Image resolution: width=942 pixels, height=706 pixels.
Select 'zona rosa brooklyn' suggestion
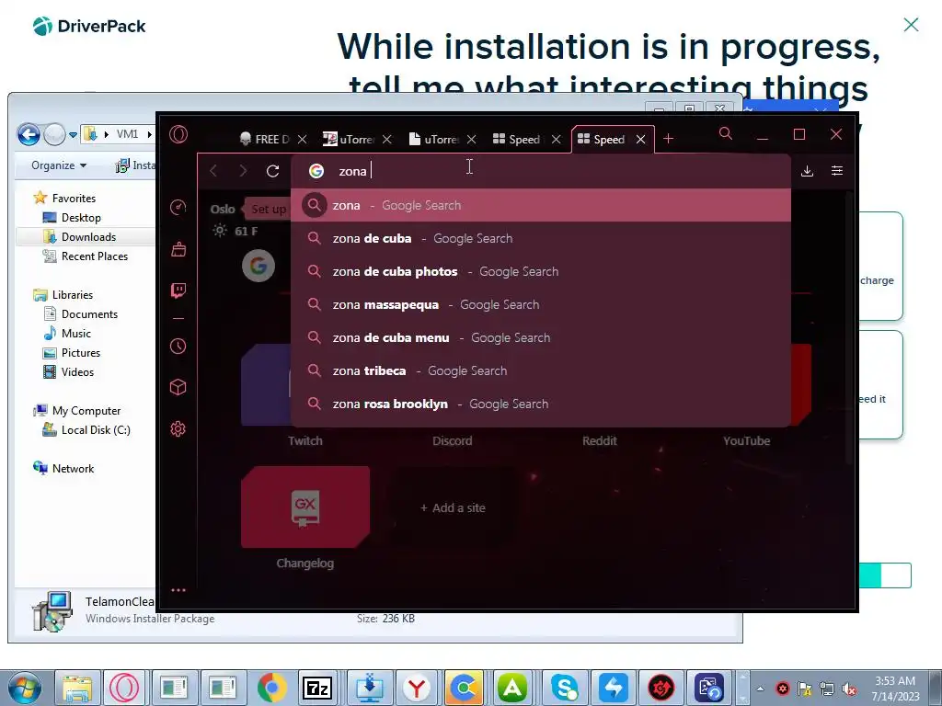coord(541,404)
